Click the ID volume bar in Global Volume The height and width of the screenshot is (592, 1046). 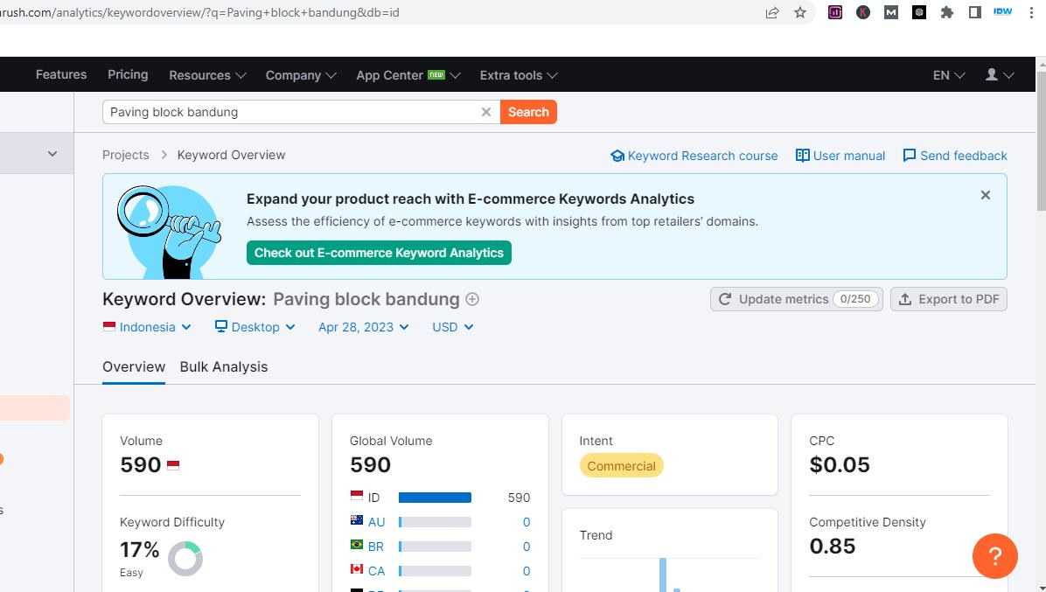tap(435, 498)
